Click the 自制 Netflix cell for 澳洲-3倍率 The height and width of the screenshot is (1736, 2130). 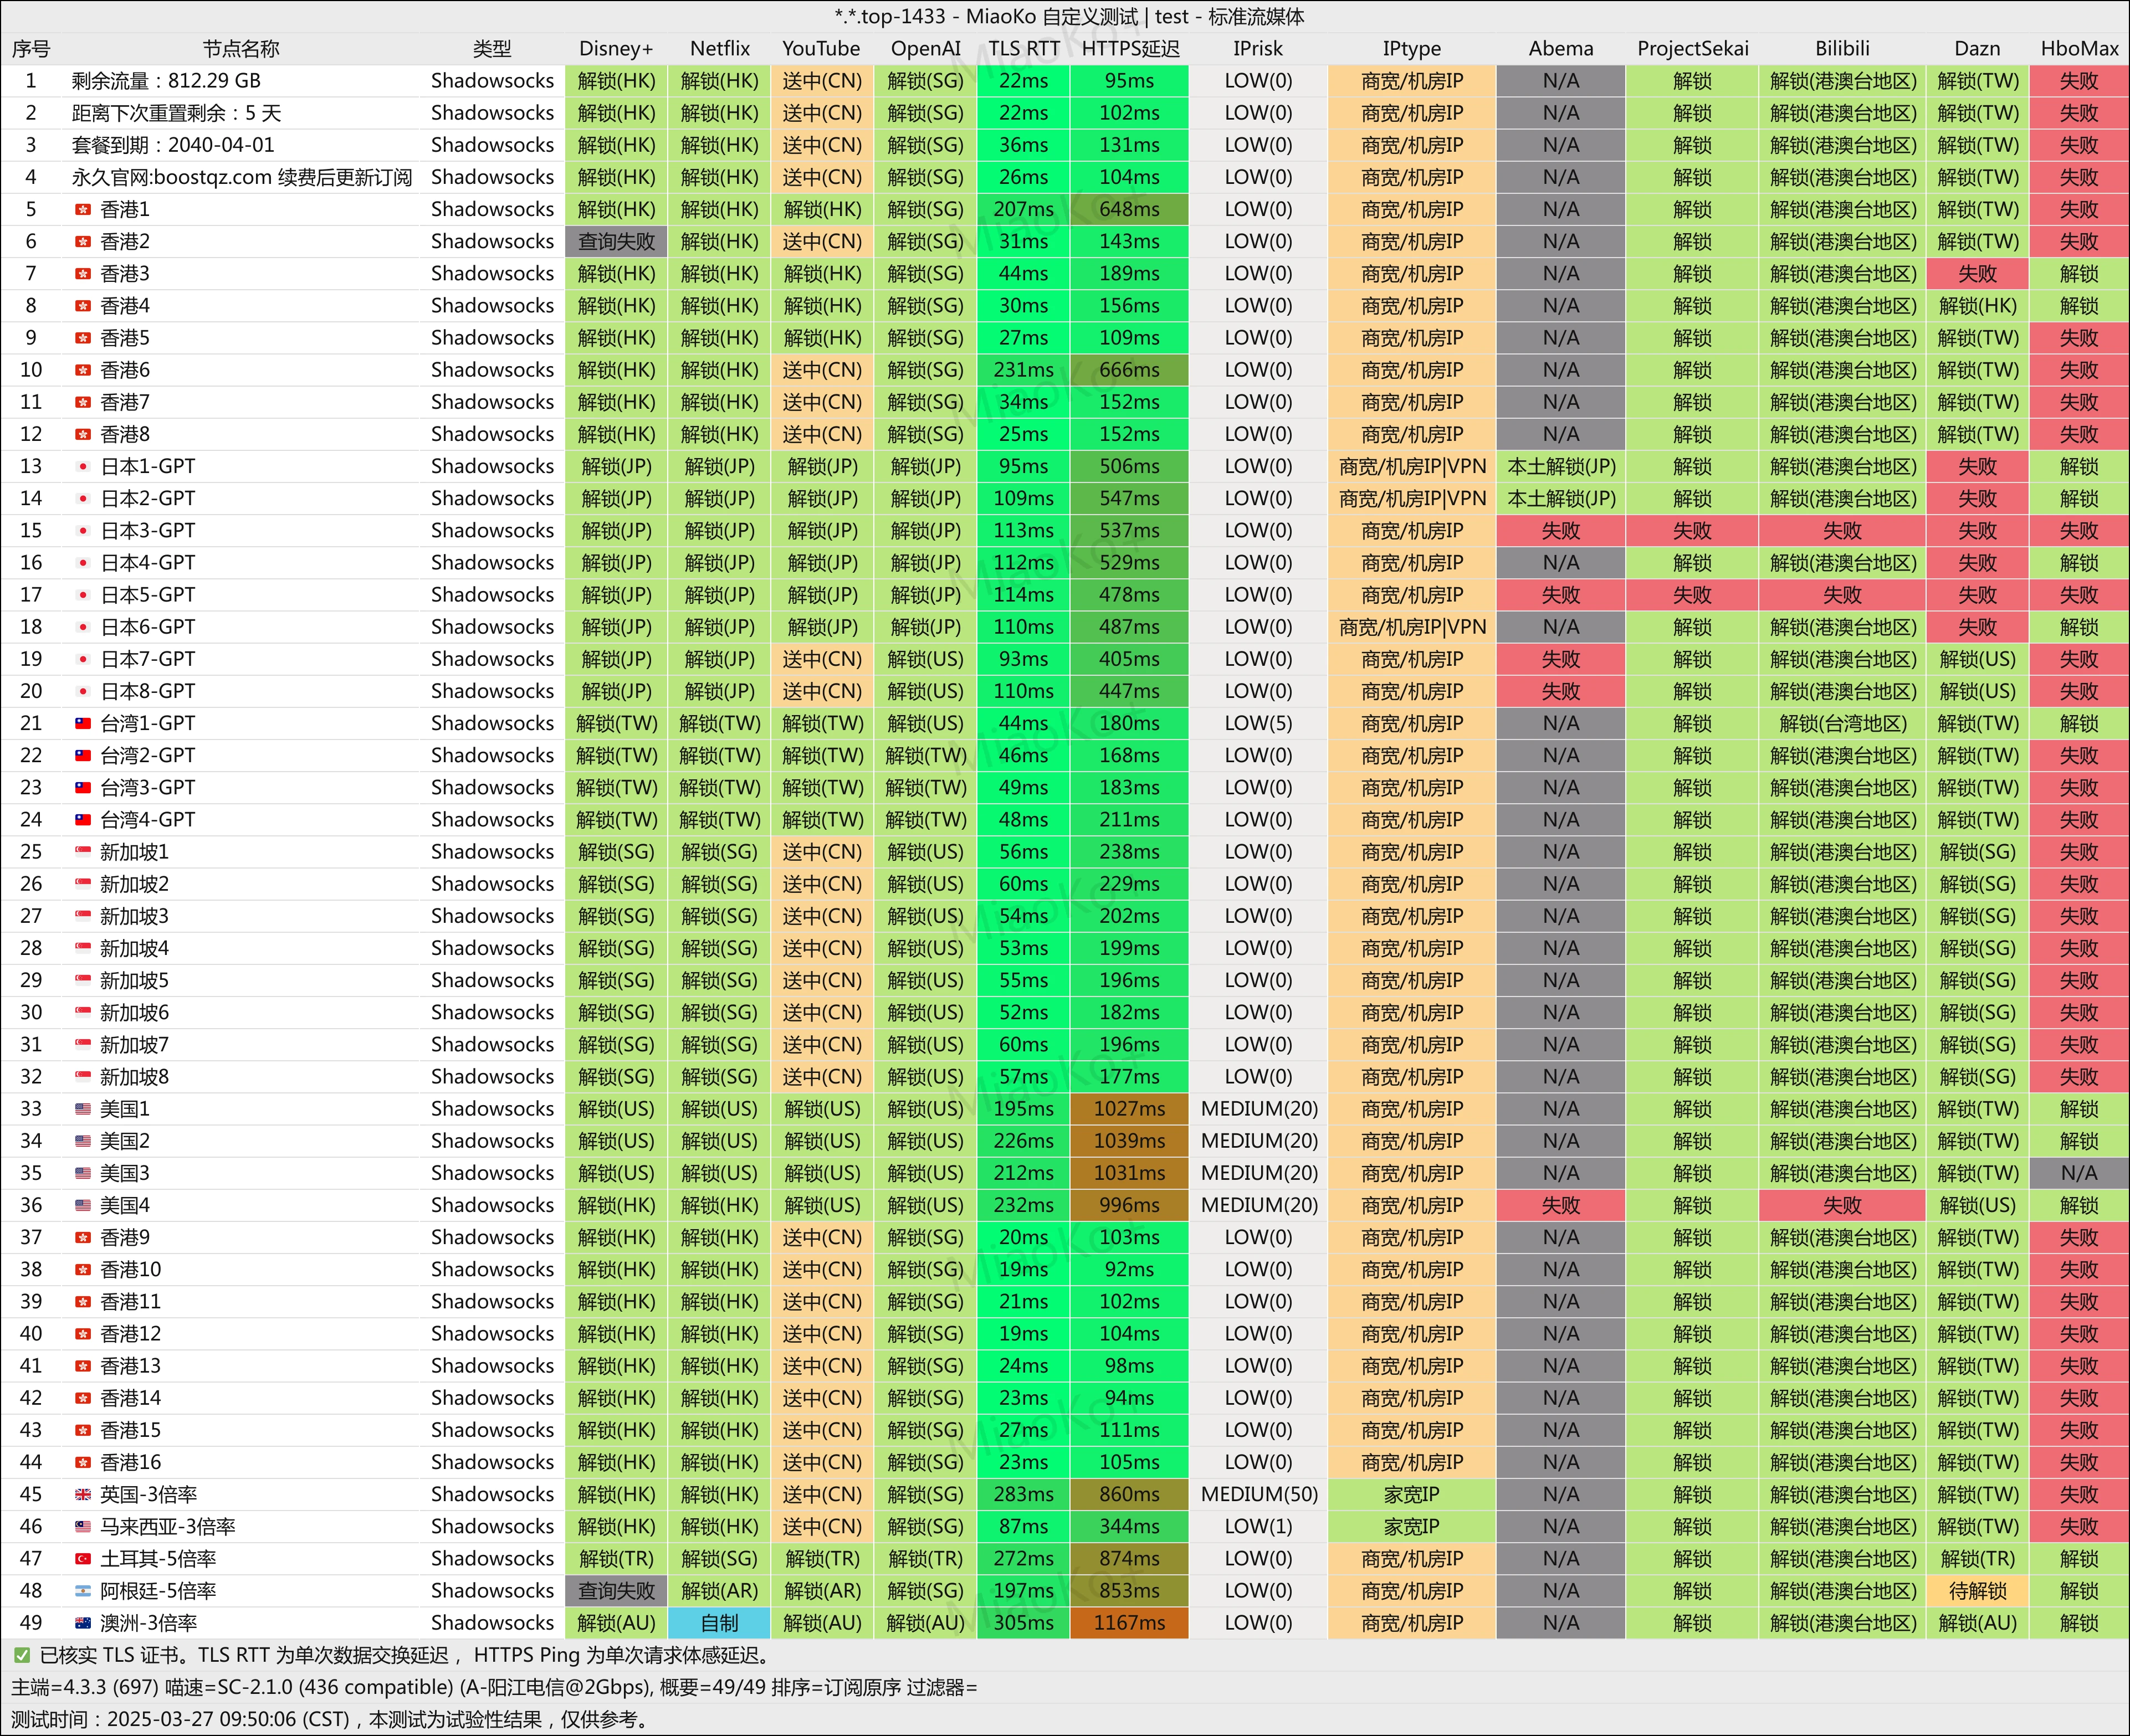(719, 1623)
